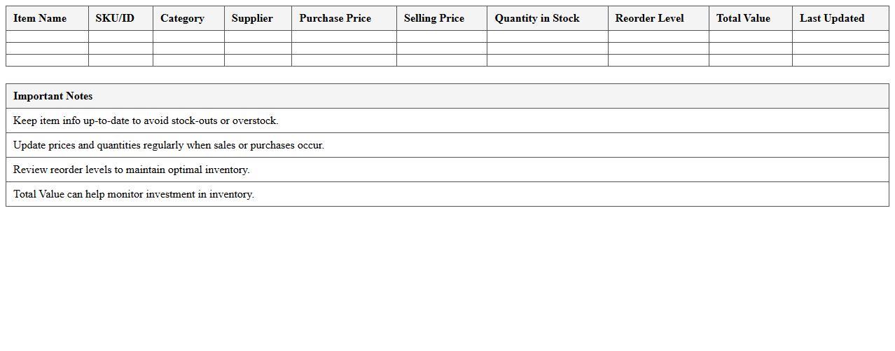Click first empty cell under Selling Price

pyautogui.click(x=441, y=36)
